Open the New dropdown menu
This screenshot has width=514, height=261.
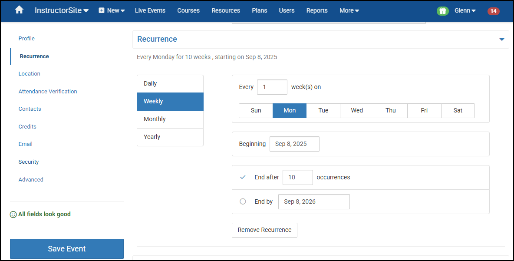[x=112, y=10]
